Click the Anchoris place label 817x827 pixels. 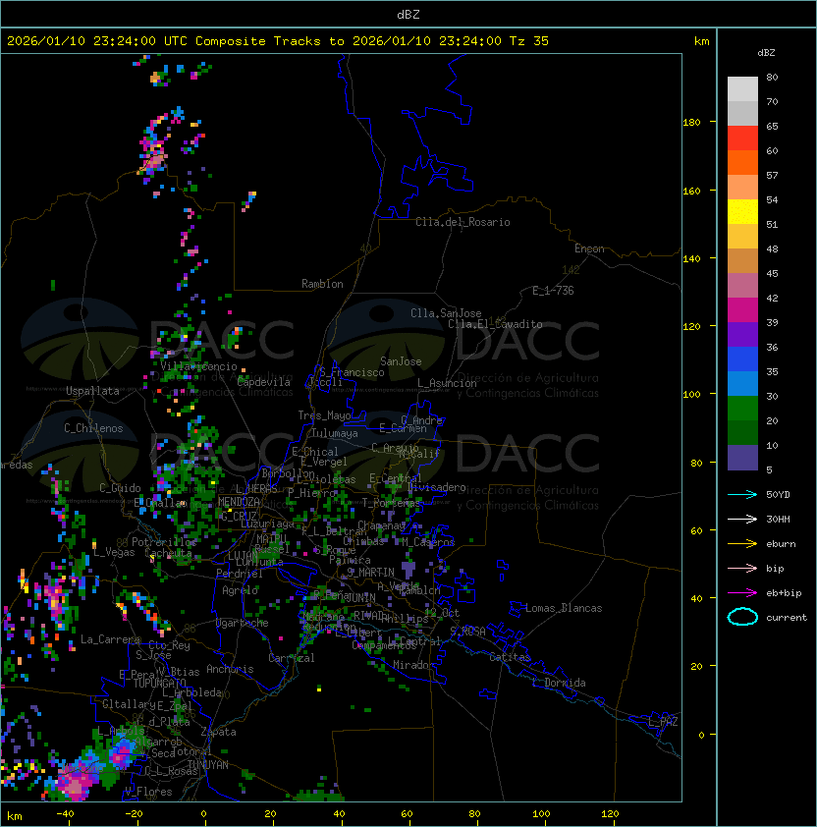230,669
